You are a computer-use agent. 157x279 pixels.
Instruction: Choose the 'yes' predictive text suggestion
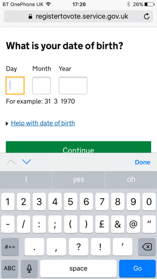click(78, 179)
